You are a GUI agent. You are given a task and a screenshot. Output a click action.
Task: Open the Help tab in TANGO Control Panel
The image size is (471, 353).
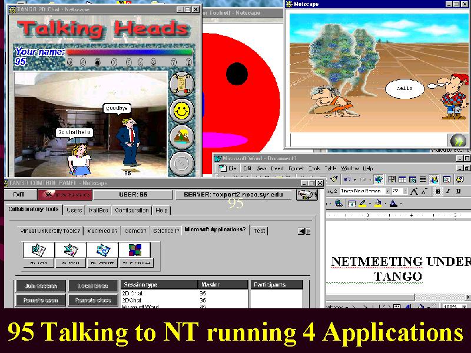[161, 210]
